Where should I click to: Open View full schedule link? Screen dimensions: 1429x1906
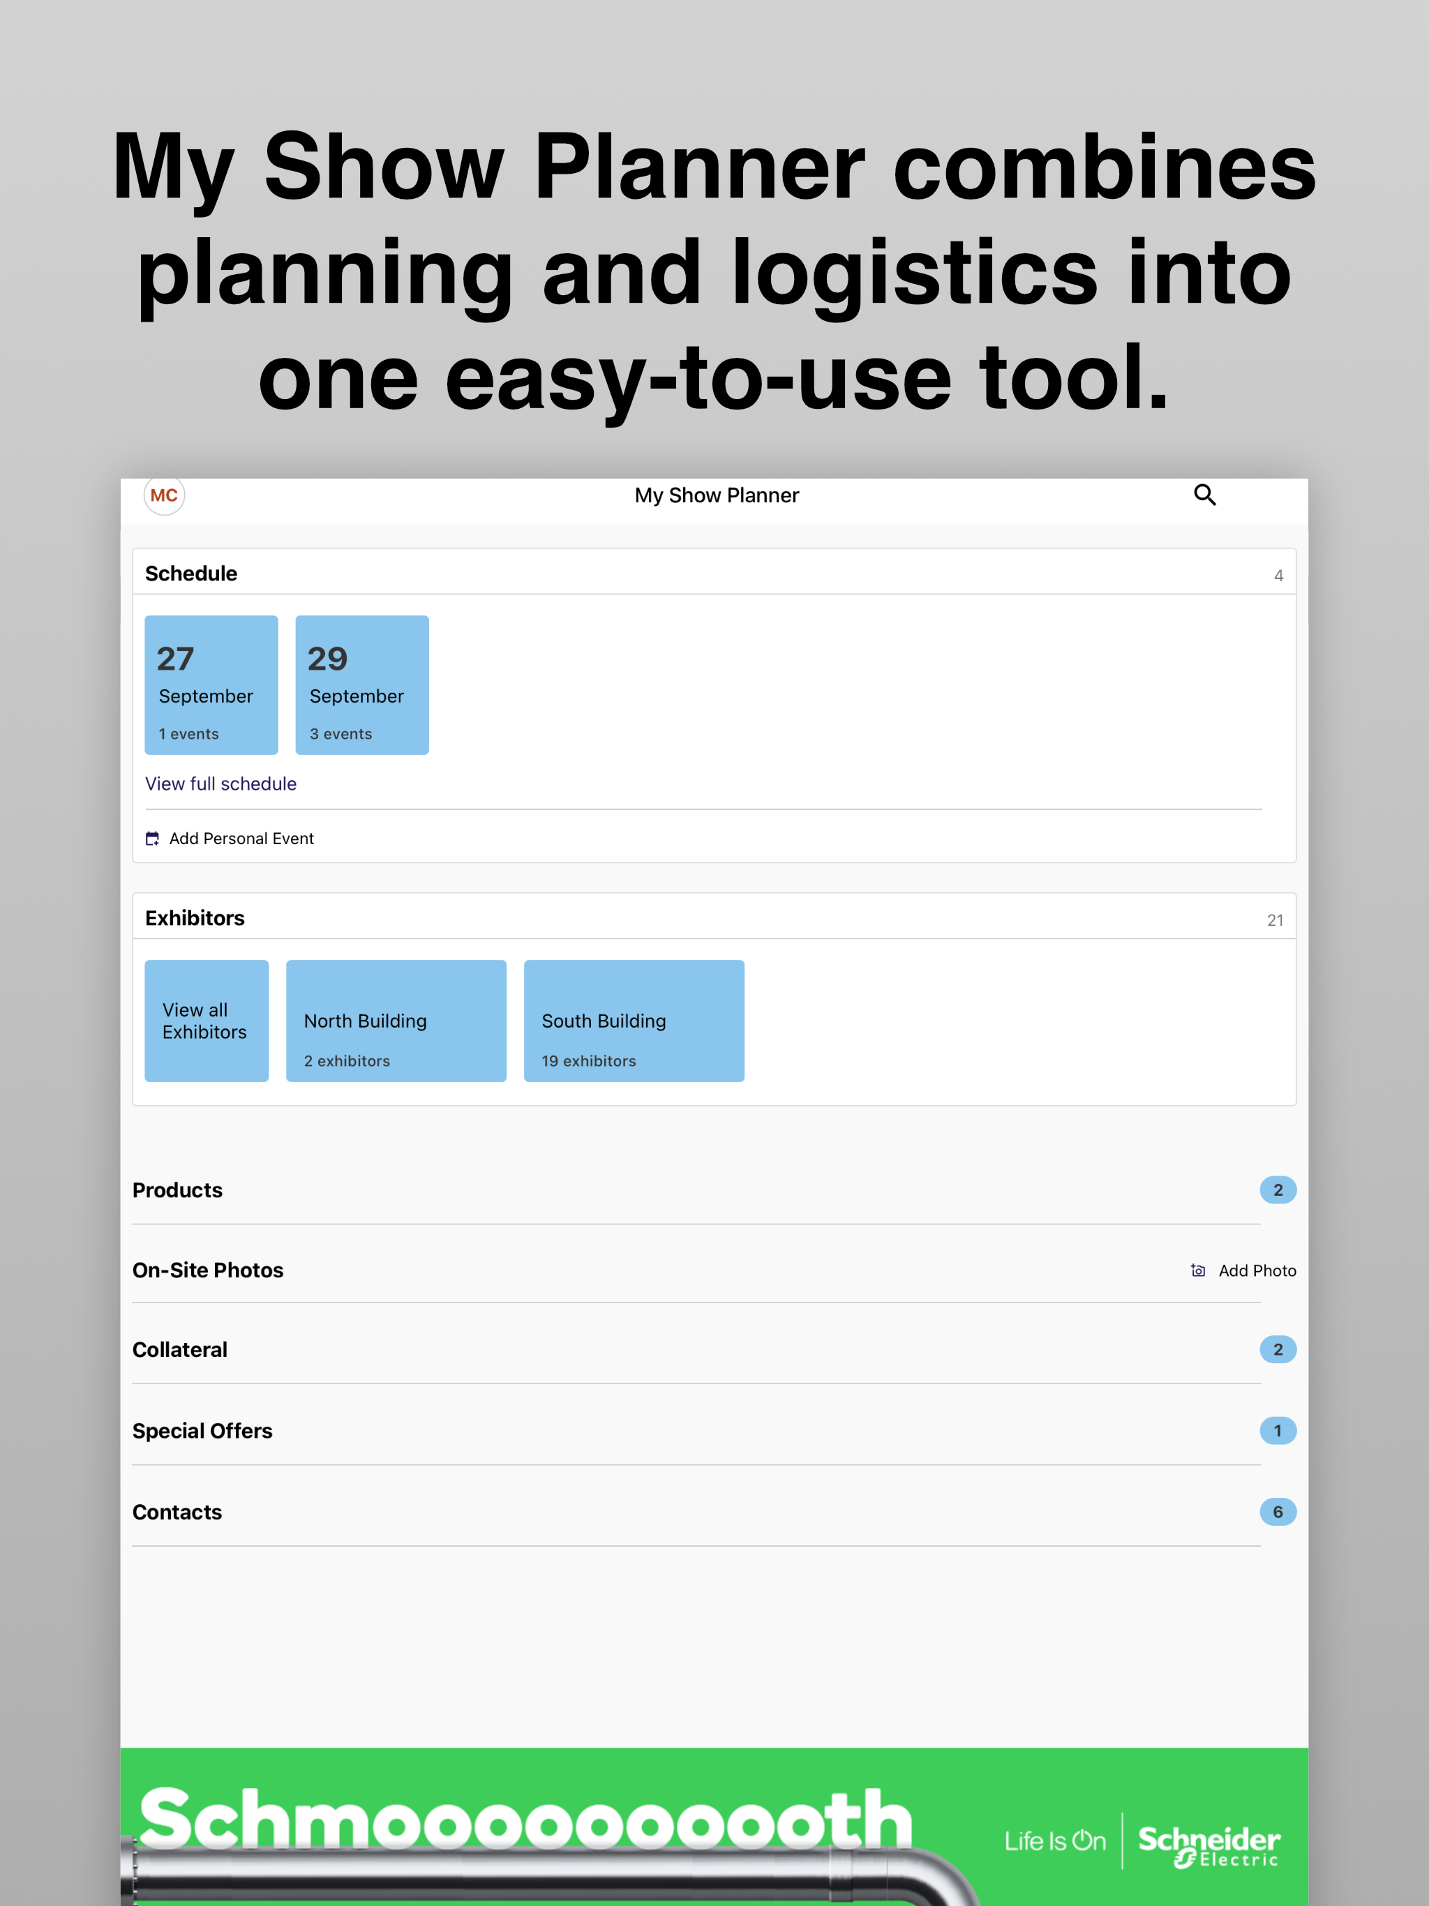[x=220, y=783]
